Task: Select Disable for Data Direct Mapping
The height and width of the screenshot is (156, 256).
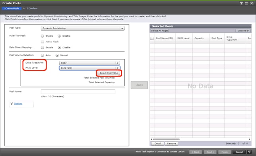Action: click(59, 48)
